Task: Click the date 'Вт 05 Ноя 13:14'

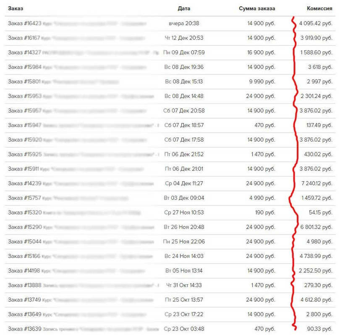Action: pos(184,271)
